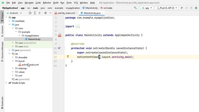Open the Structure tool window

click(x=2, y=31)
